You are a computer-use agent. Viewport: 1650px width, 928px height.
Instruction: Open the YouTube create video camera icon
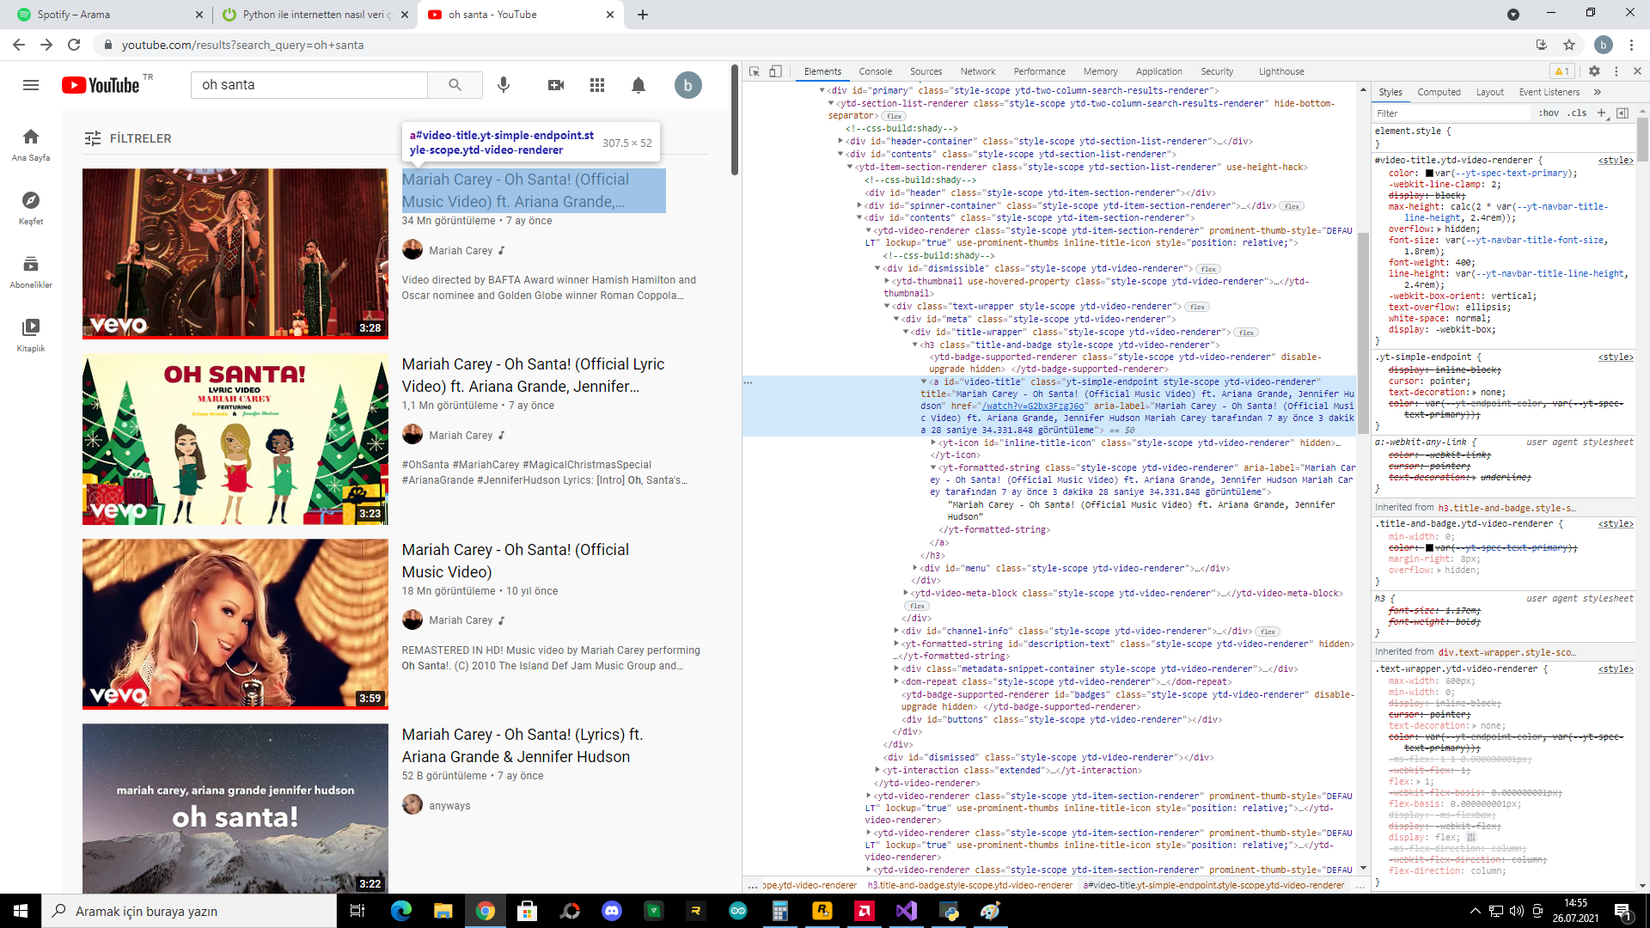556,84
